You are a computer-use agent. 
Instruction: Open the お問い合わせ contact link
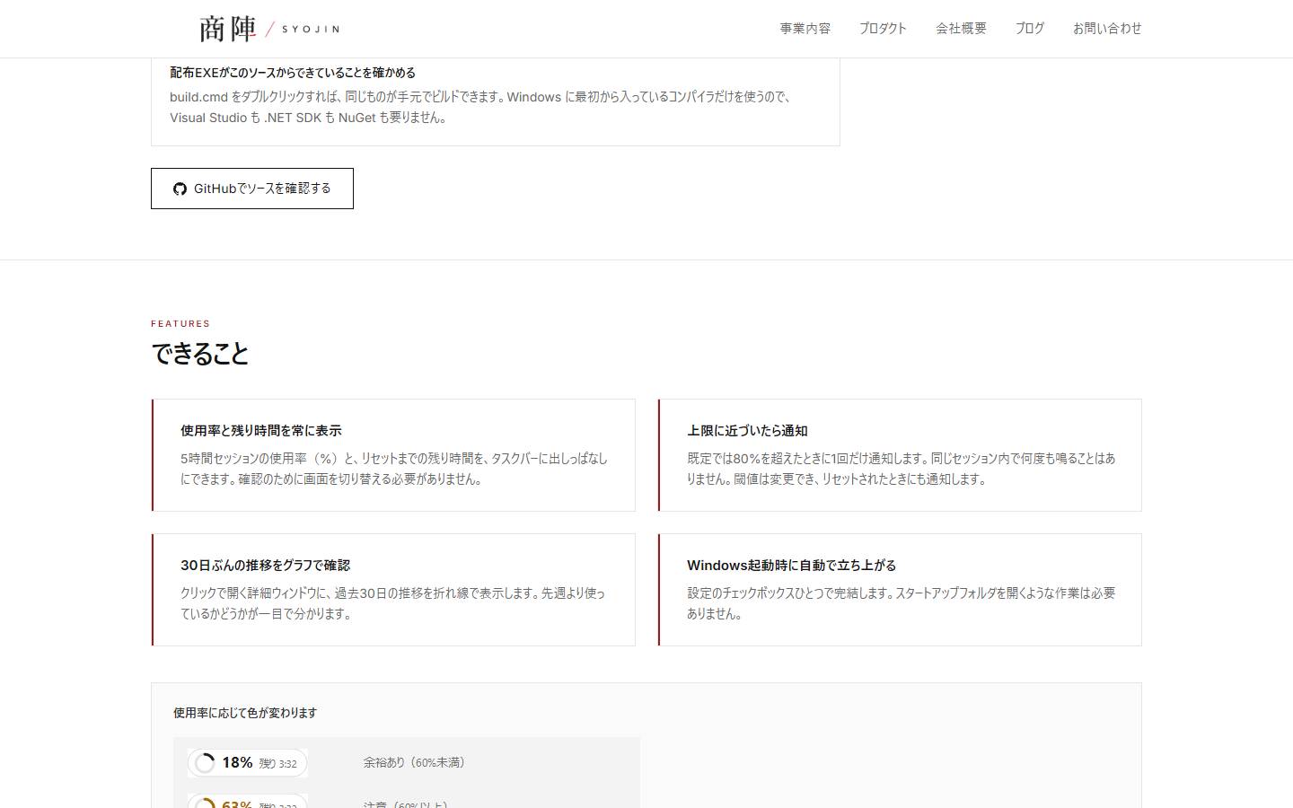(x=1107, y=29)
